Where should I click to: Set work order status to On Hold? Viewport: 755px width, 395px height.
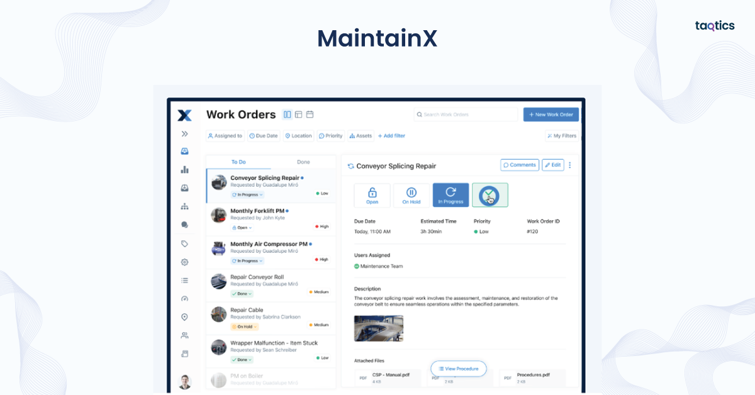pos(411,196)
